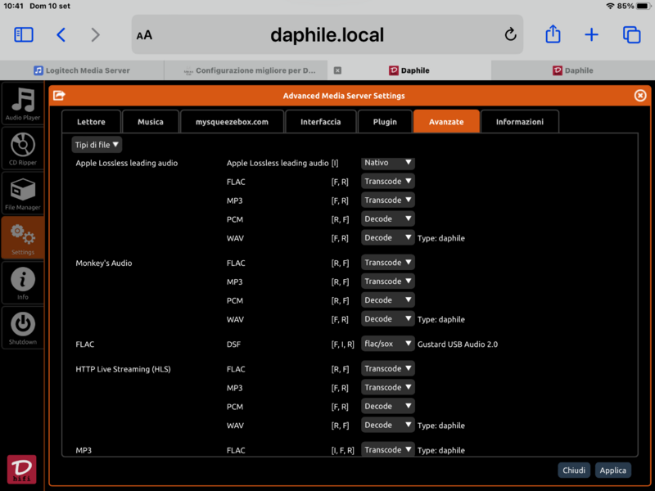Switch to the Plugin tab

[385, 122]
